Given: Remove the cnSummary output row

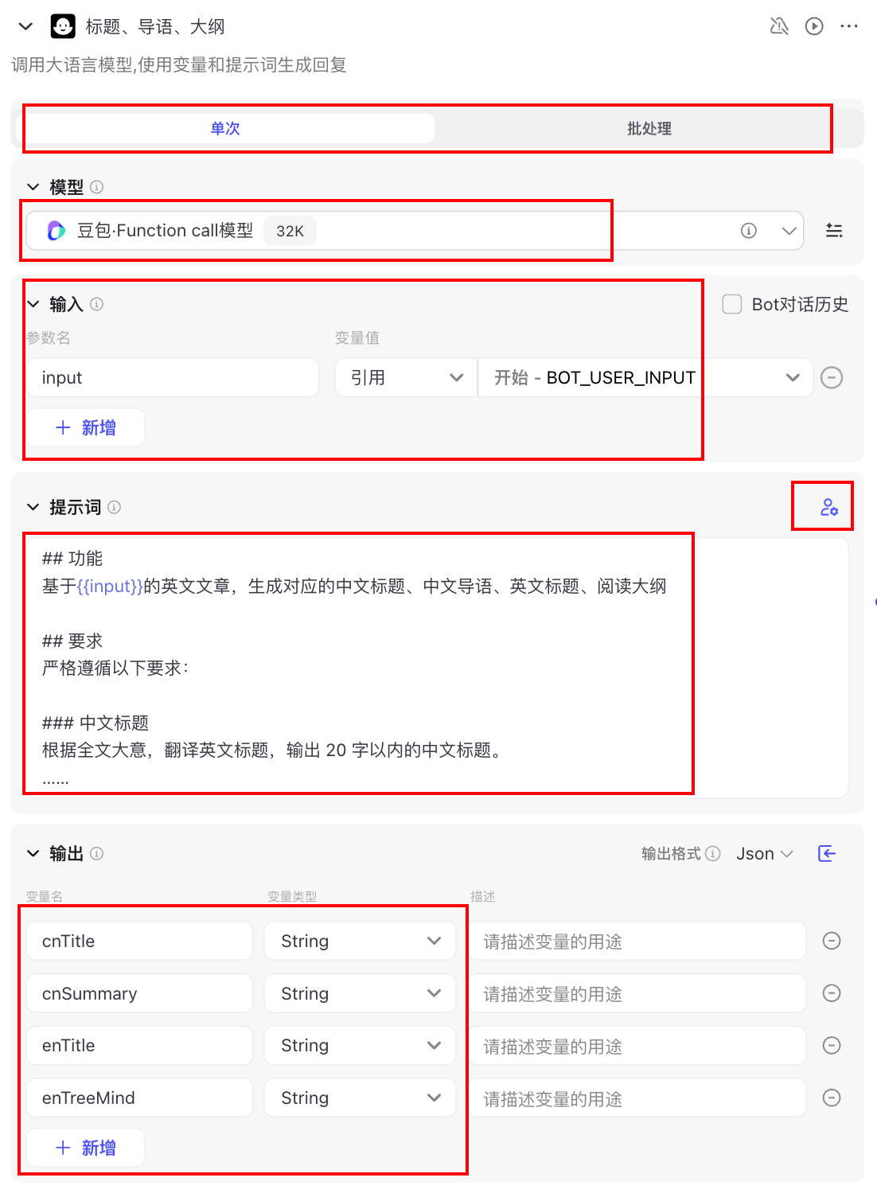Looking at the screenshot, I should (x=832, y=993).
